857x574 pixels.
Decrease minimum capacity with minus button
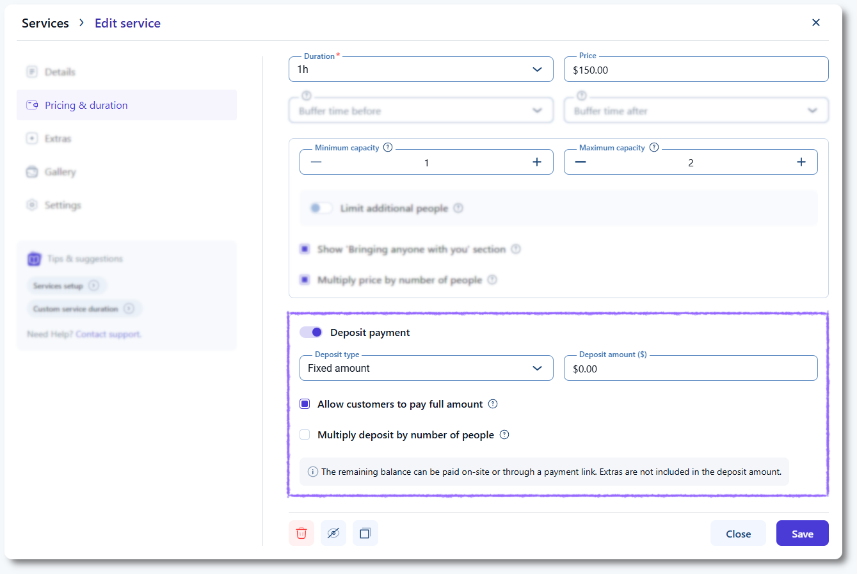coord(316,163)
